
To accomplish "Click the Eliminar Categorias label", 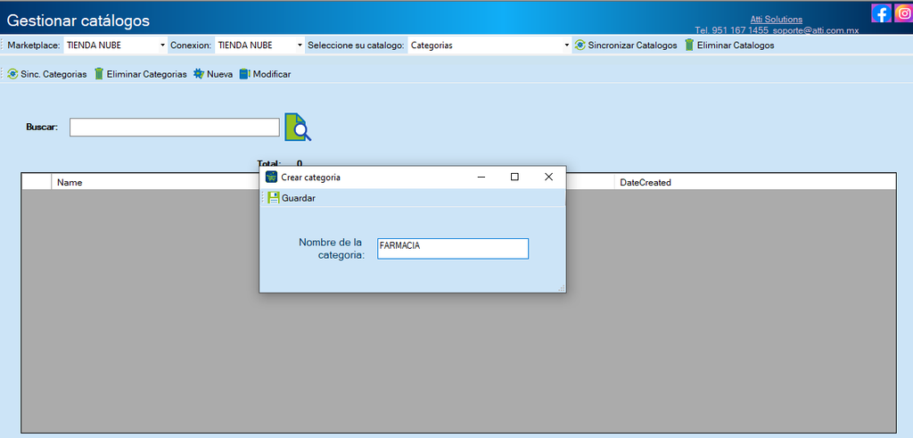I will (x=147, y=74).
